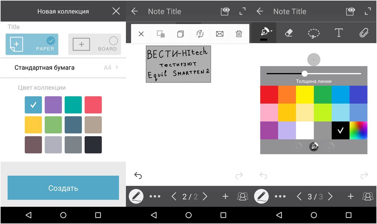Viewport: 377px width, 224px height.
Task: Select the black color swatch in pen palette
Action: (x=340, y=131)
